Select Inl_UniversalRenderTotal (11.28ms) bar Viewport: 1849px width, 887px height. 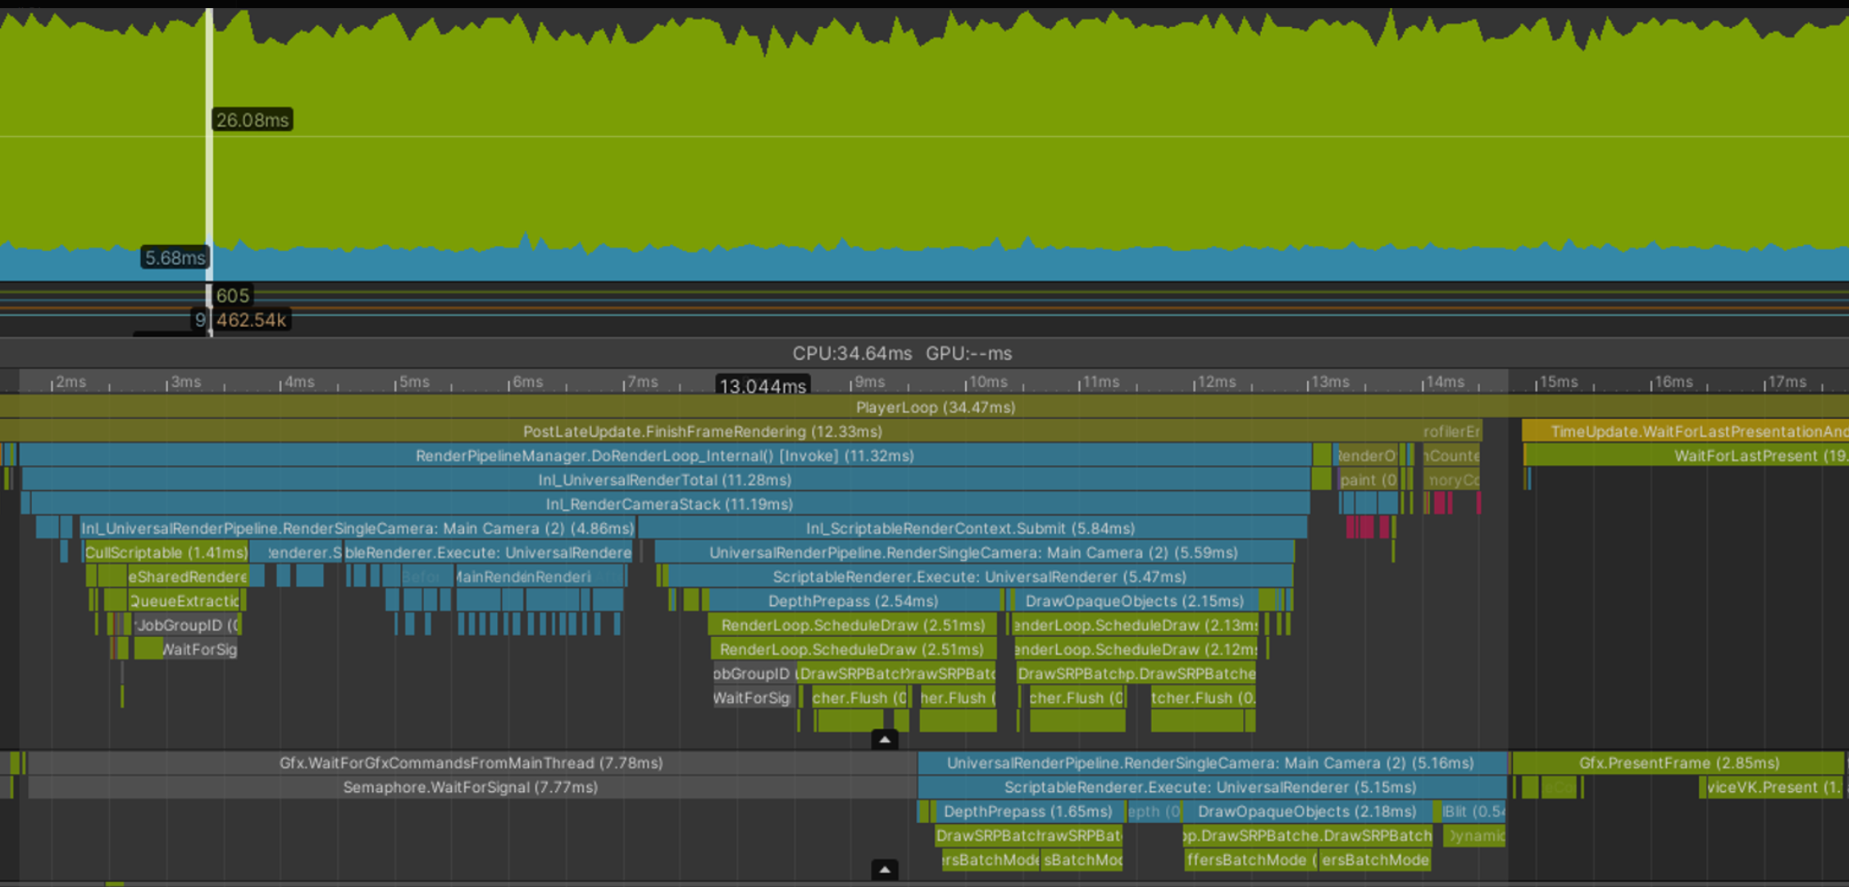pyautogui.click(x=664, y=480)
